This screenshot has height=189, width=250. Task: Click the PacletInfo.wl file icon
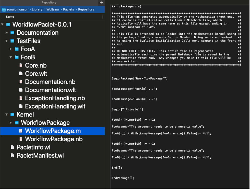(x=12, y=147)
